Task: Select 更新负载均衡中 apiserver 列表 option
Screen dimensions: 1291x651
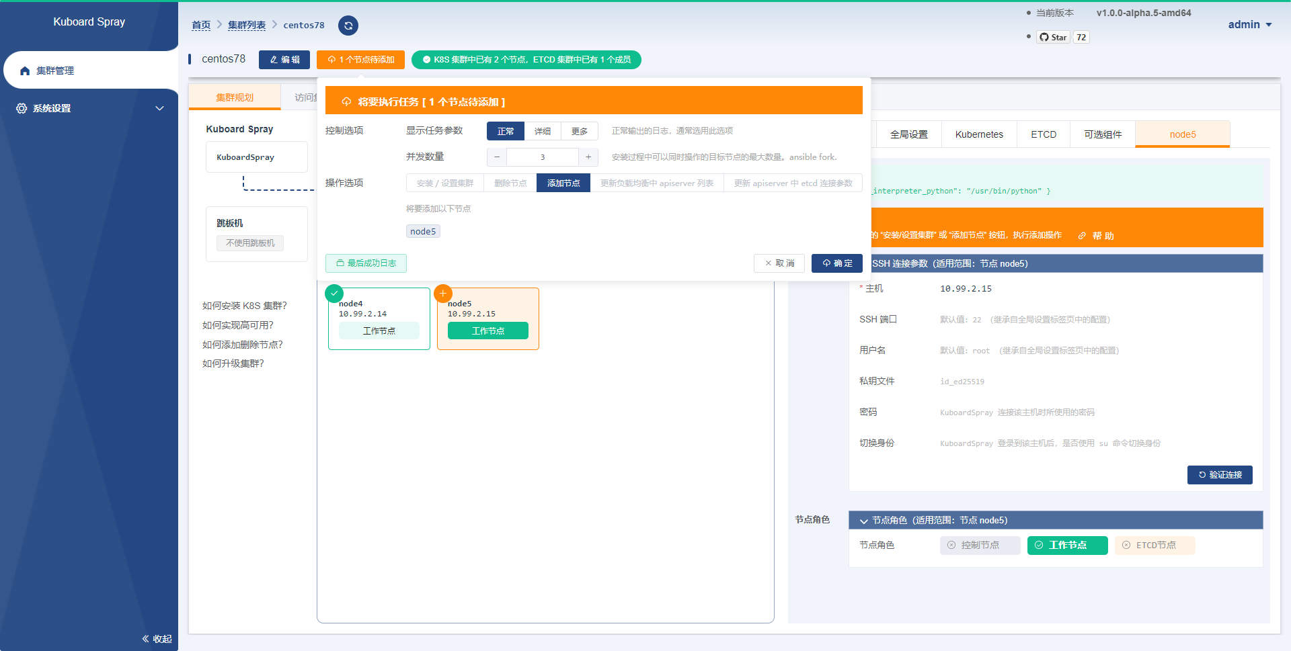Action: coord(657,183)
